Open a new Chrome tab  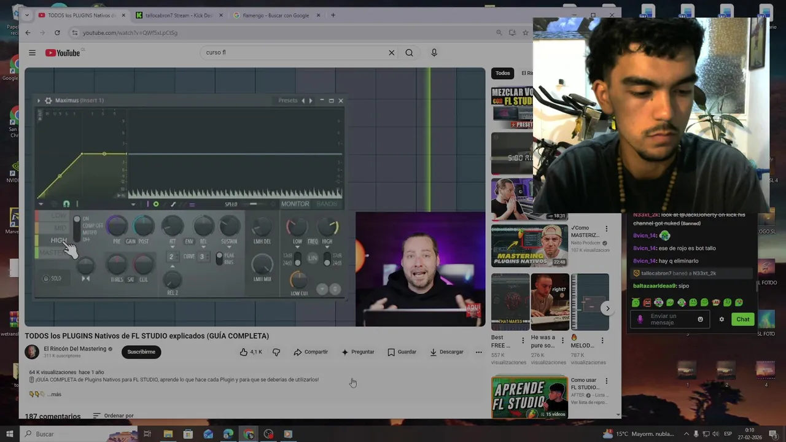click(x=333, y=15)
